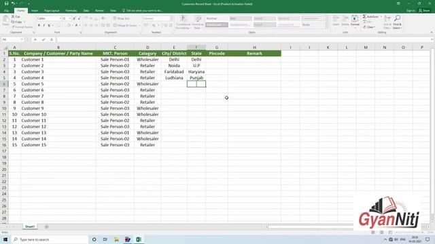Select the Remark header cell
This screenshot has width=435, height=244.
point(254,54)
